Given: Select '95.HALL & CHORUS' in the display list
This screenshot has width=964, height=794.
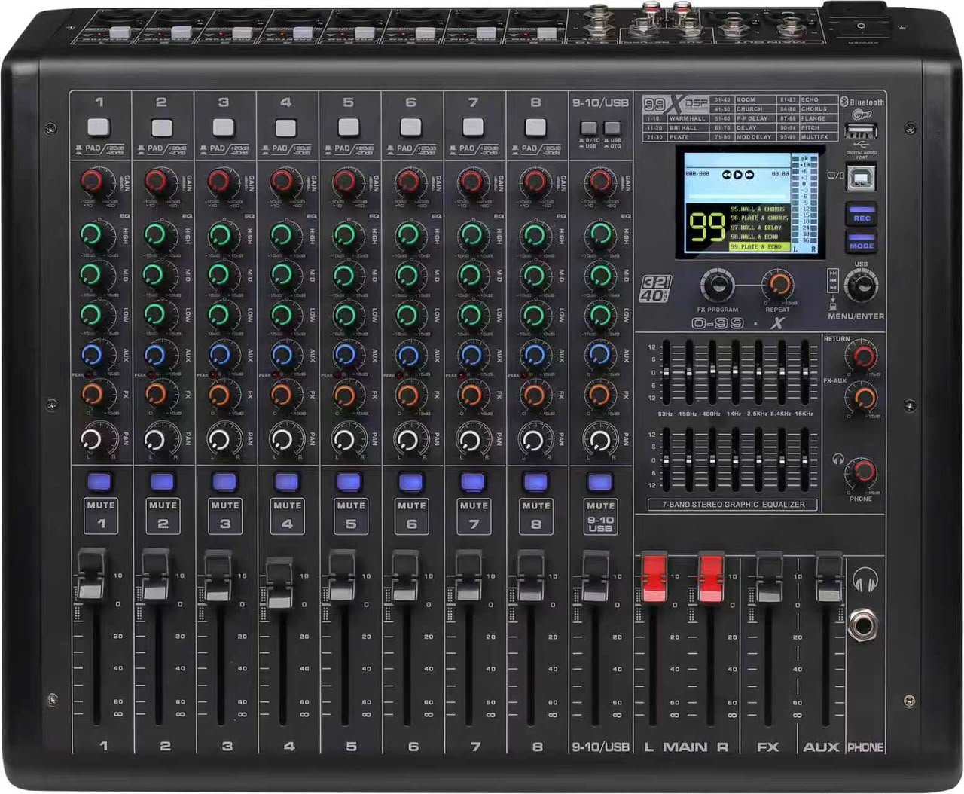Looking at the screenshot, I should point(758,209).
